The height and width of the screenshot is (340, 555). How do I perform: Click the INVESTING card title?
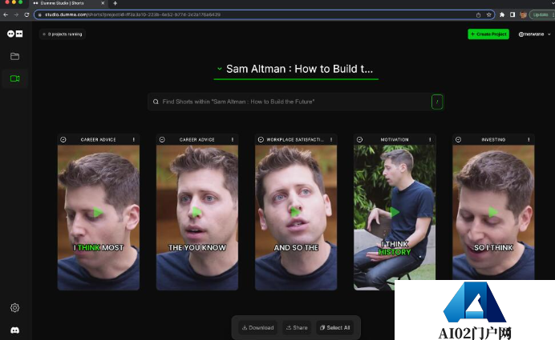coord(493,139)
